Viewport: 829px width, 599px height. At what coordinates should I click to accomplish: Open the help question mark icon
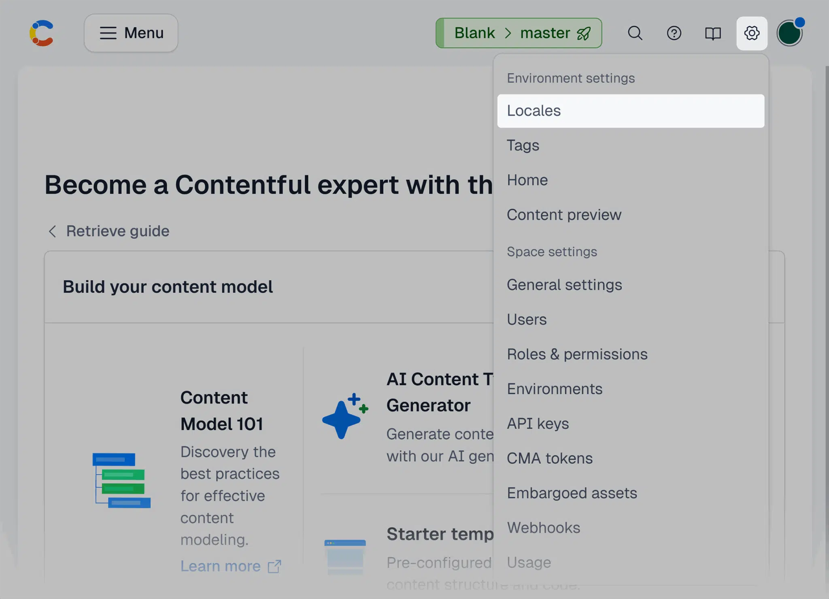(x=674, y=33)
